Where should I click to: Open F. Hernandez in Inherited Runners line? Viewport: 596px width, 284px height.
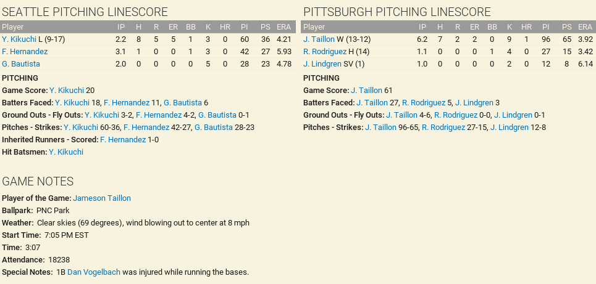tap(123, 140)
